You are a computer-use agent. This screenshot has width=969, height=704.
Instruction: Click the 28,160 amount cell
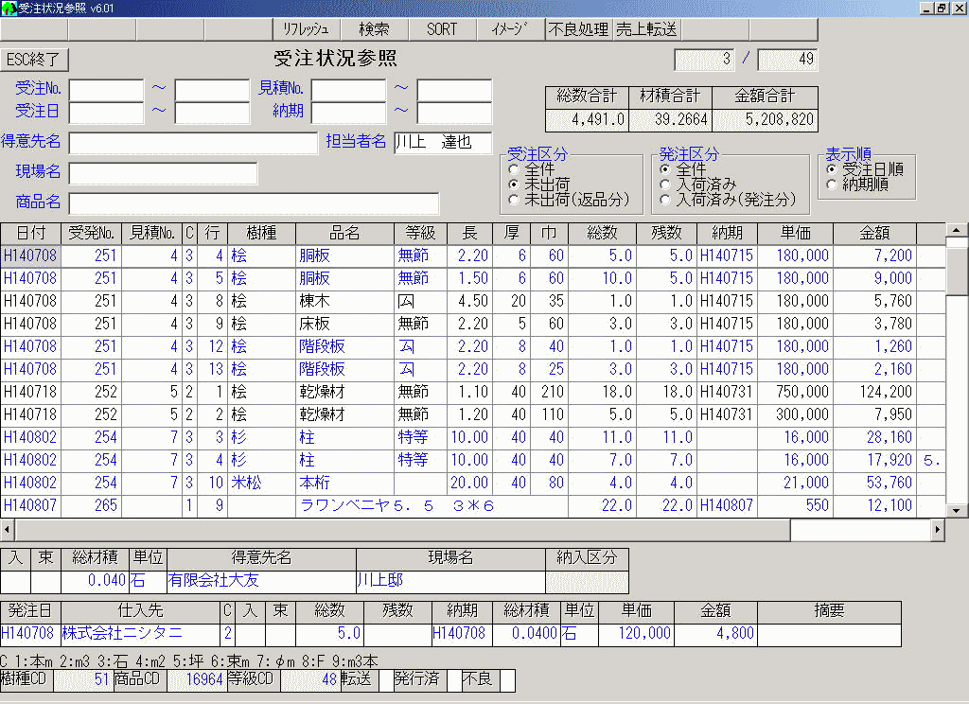[874, 437]
